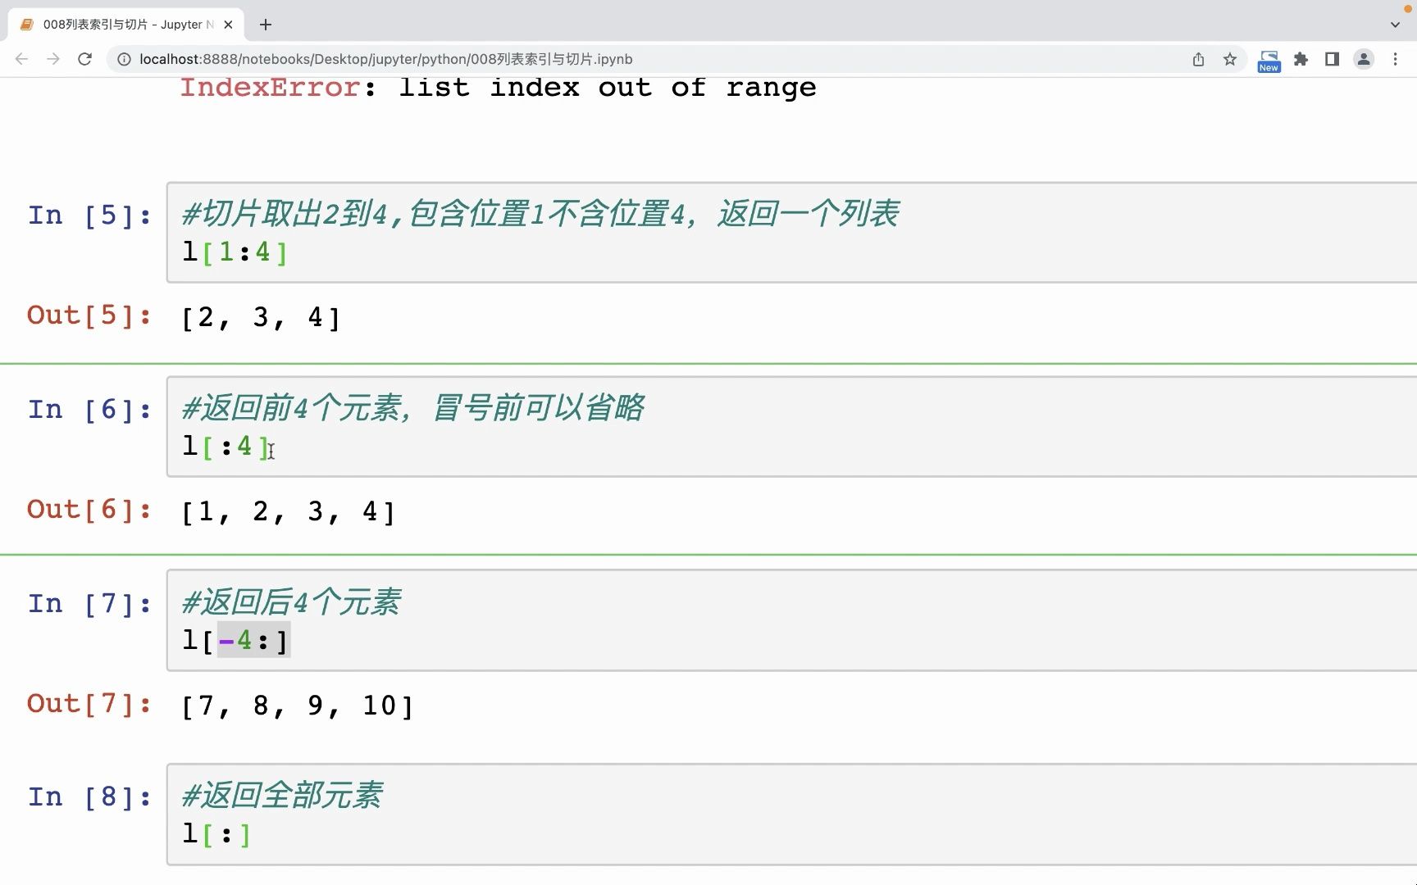Open the Chrome profile avatar
Image resolution: width=1417 pixels, height=885 pixels.
click(x=1363, y=59)
